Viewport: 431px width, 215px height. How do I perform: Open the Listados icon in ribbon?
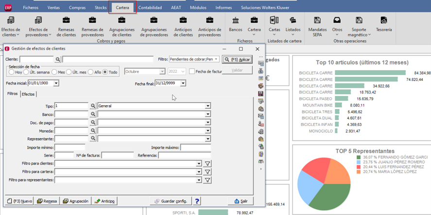pos(293,20)
